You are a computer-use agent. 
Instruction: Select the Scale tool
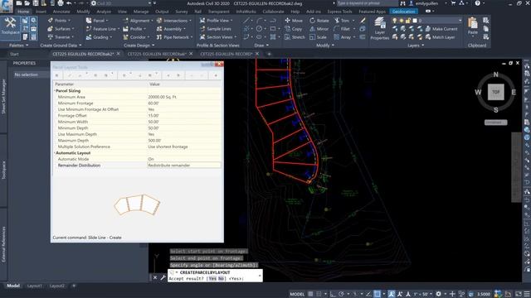point(318,36)
